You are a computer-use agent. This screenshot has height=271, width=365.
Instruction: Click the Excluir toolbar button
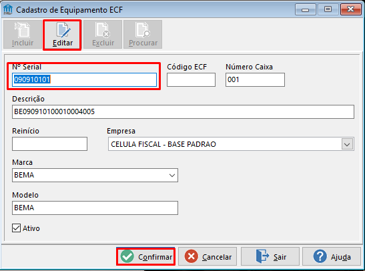tap(103, 35)
